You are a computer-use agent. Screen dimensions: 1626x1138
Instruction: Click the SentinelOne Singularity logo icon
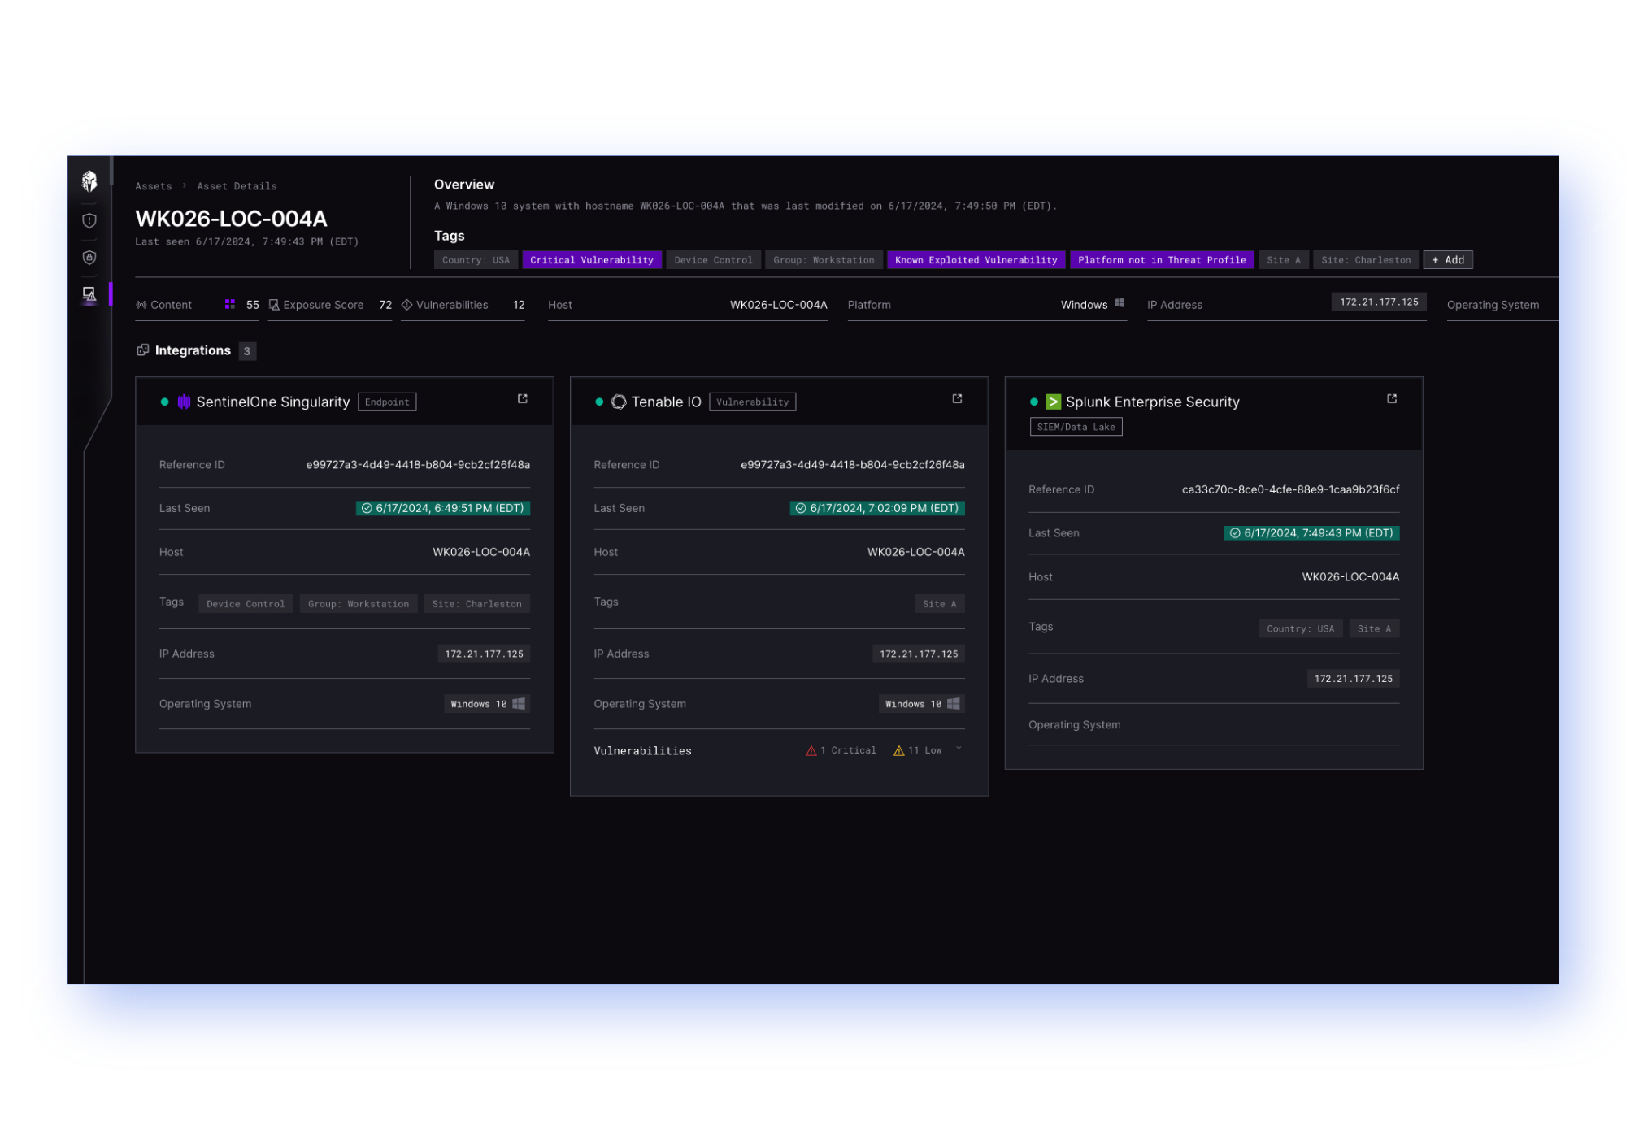point(185,402)
